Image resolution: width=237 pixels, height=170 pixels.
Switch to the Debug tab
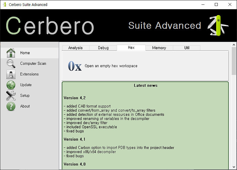tap(103, 48)
